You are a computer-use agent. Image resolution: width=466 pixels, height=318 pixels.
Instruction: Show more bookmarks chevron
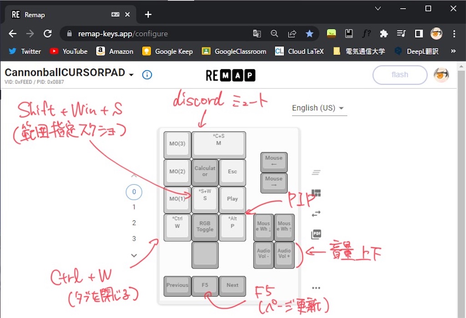[x=453, y=51]
